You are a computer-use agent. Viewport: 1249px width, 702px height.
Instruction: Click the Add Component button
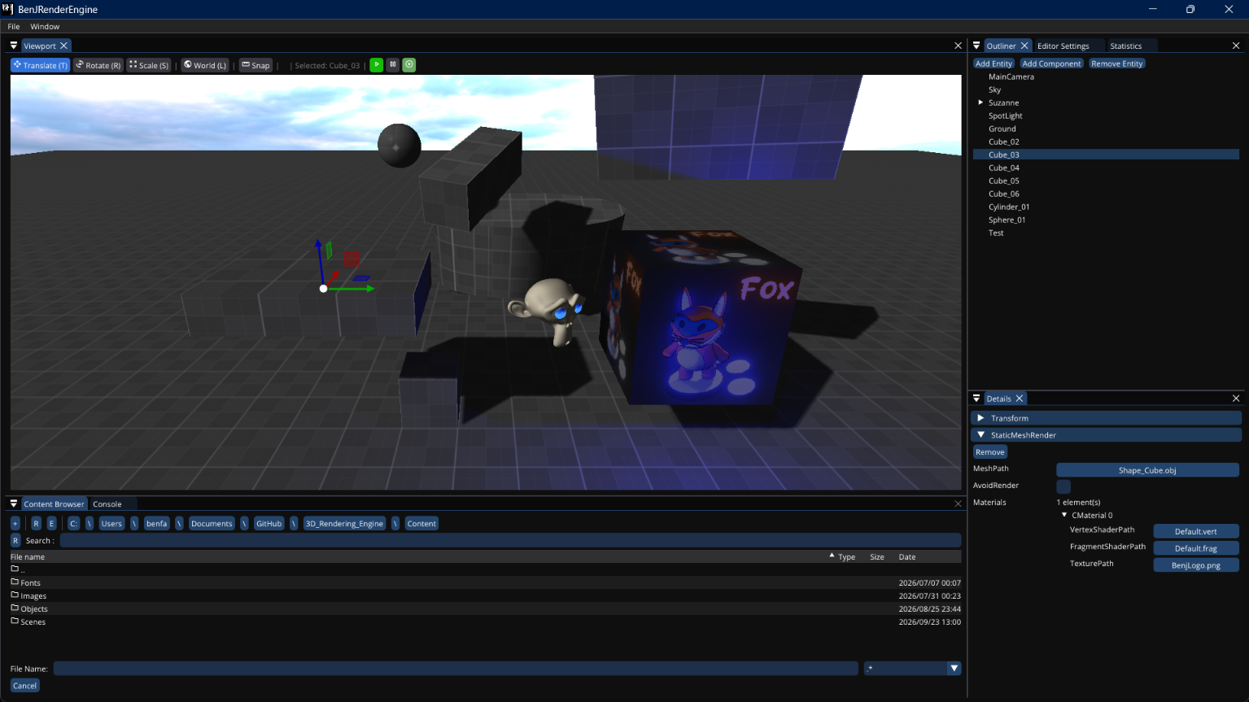(1052, 63)
